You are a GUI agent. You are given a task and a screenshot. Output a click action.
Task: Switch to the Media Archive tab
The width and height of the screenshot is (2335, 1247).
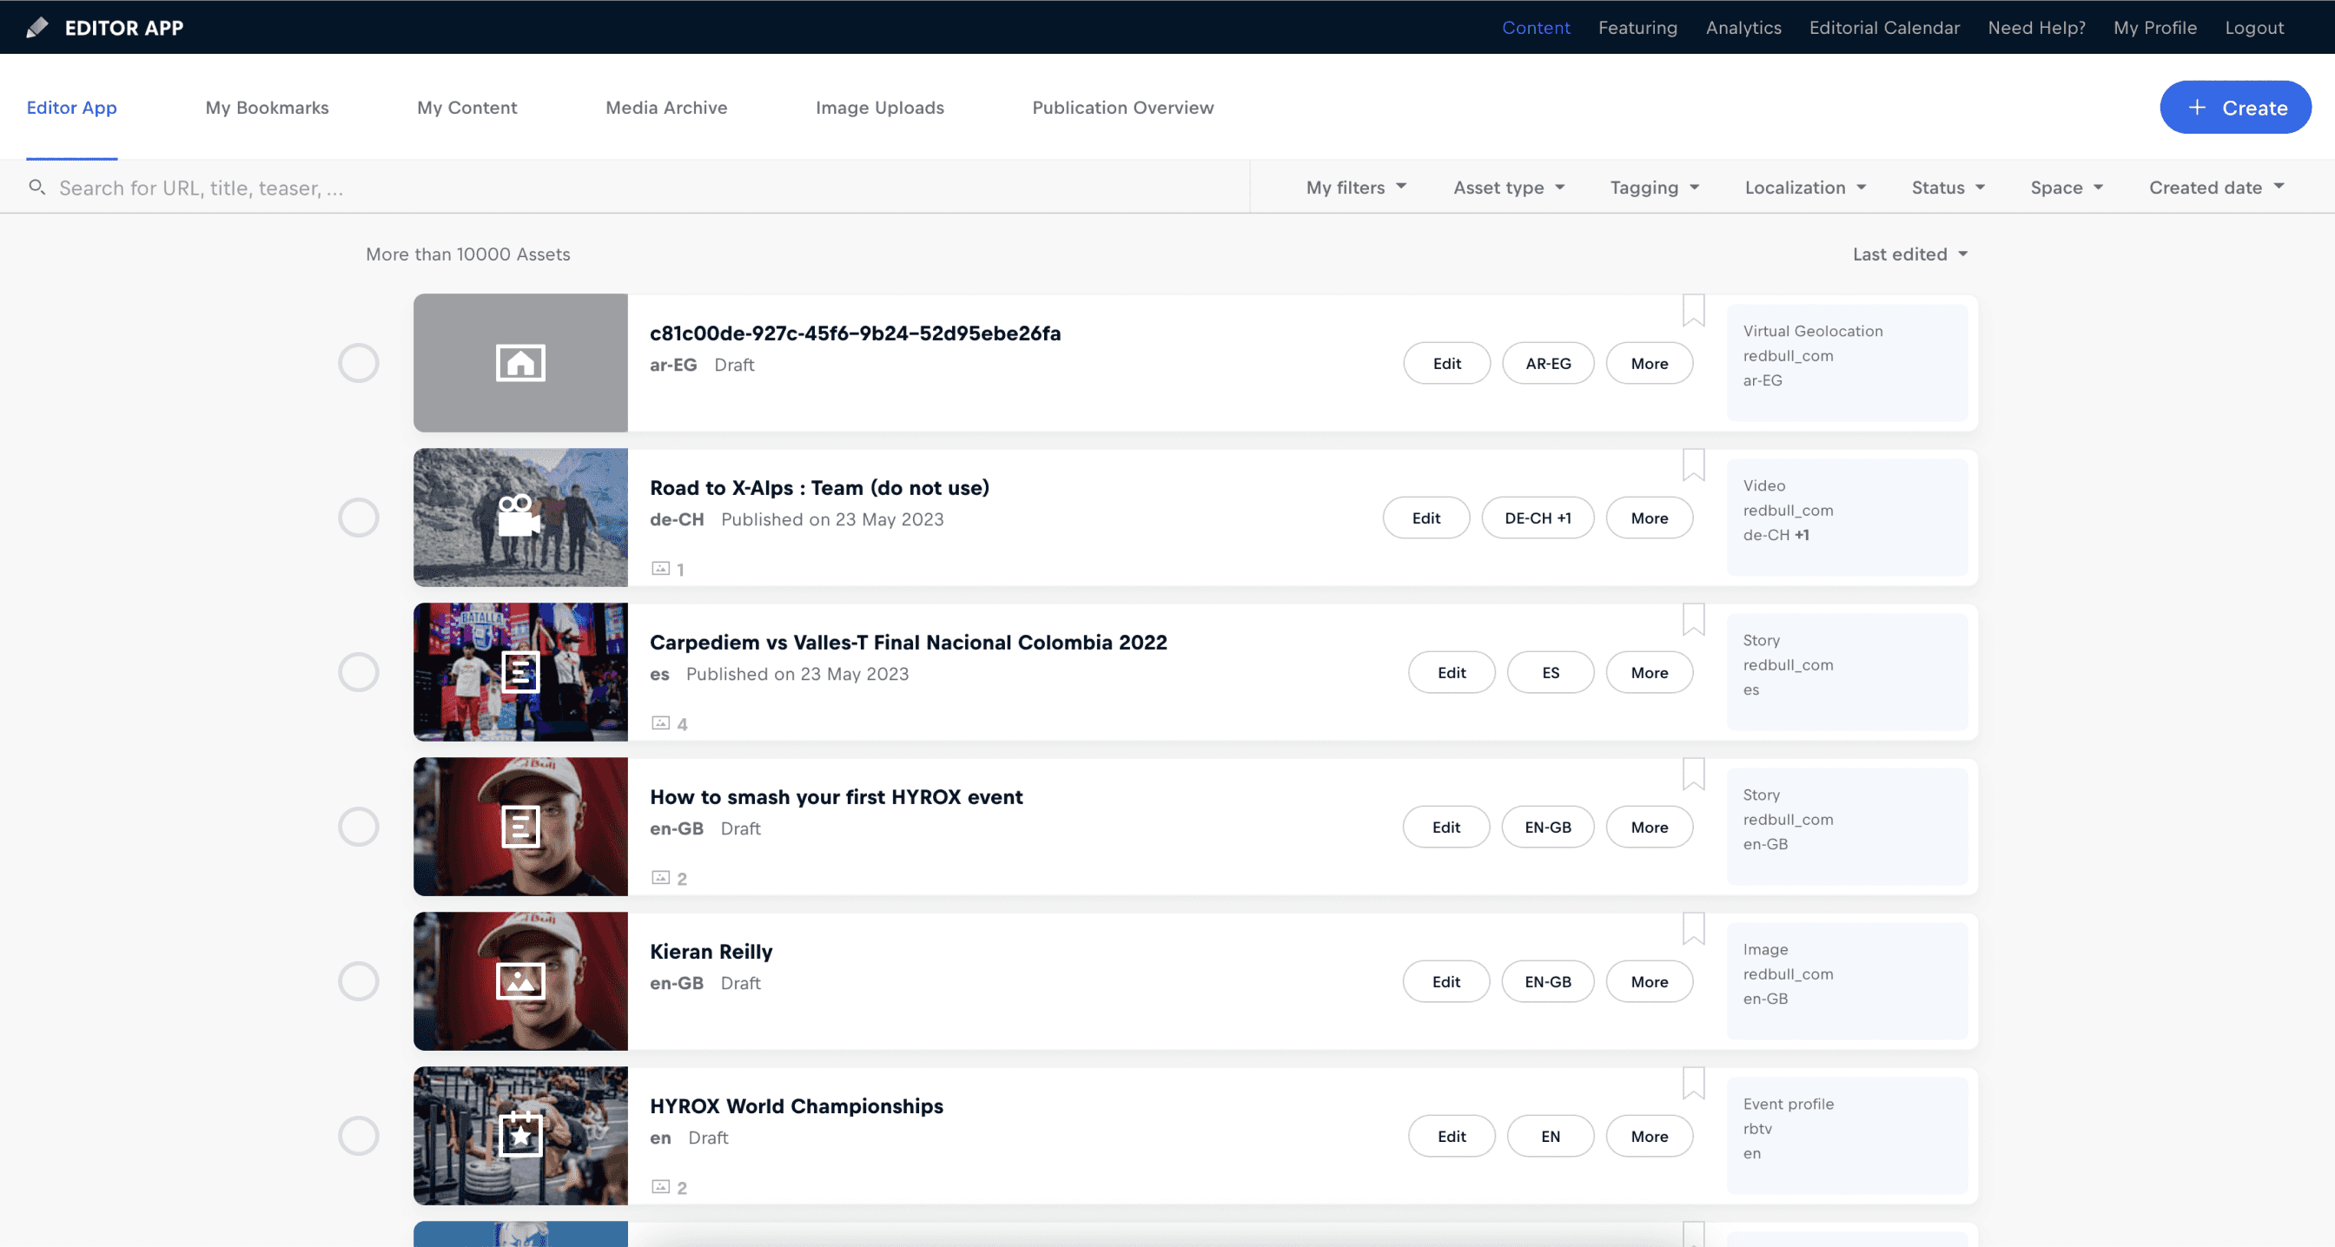(x=666, y=108)
